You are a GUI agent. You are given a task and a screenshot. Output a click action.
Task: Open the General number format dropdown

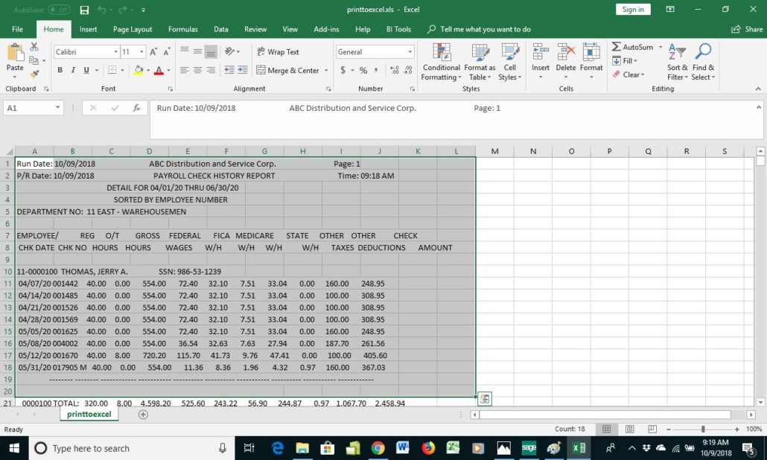pos(410,52)
